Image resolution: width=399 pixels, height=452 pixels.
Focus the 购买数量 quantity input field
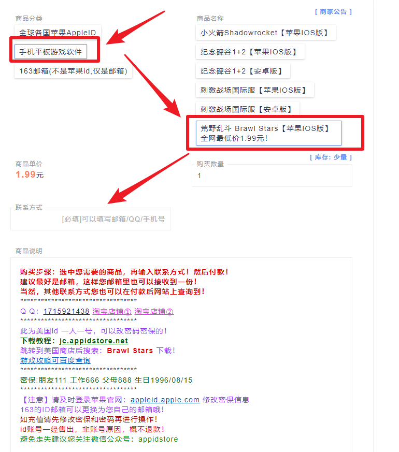272,176
